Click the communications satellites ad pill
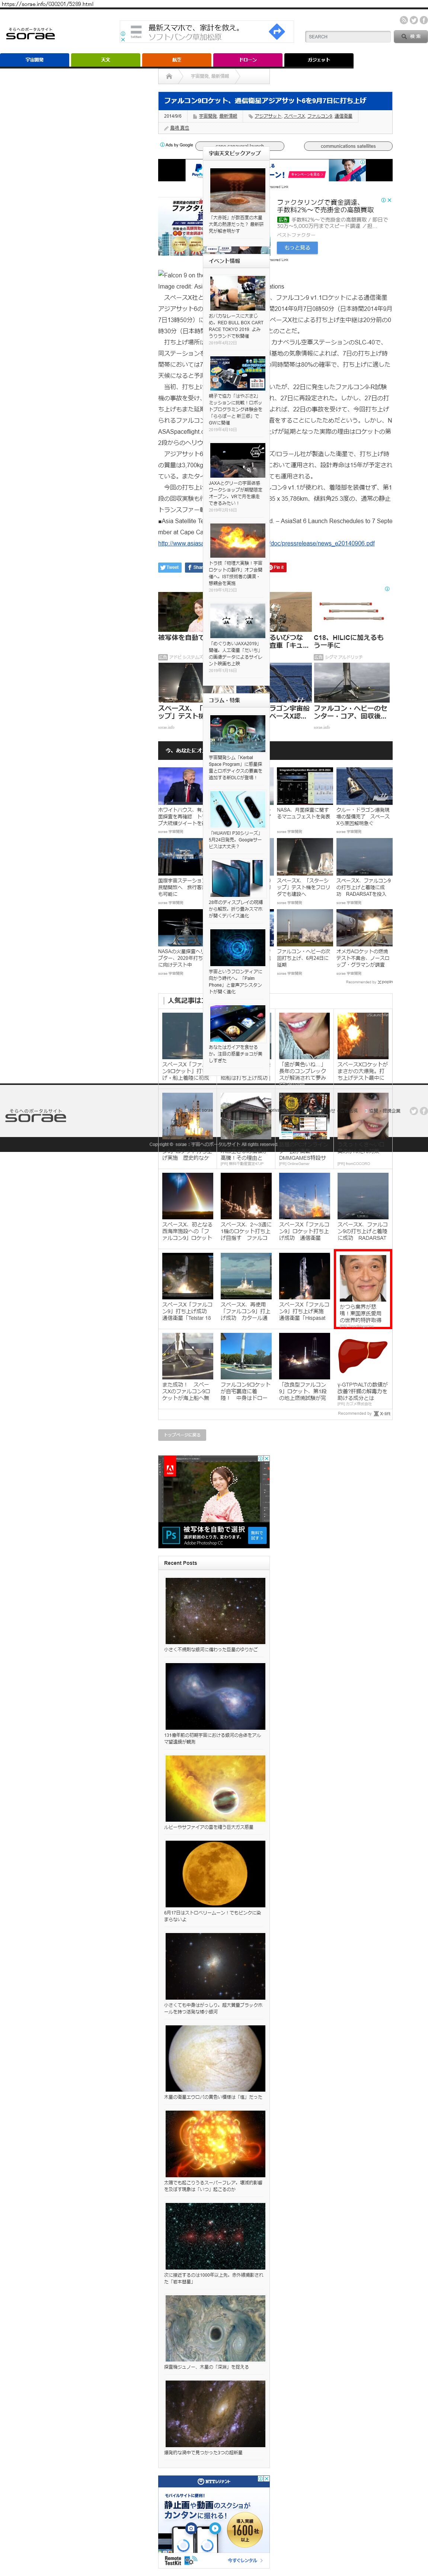This screenshot has height=2576, width=428. click(348, 146)
